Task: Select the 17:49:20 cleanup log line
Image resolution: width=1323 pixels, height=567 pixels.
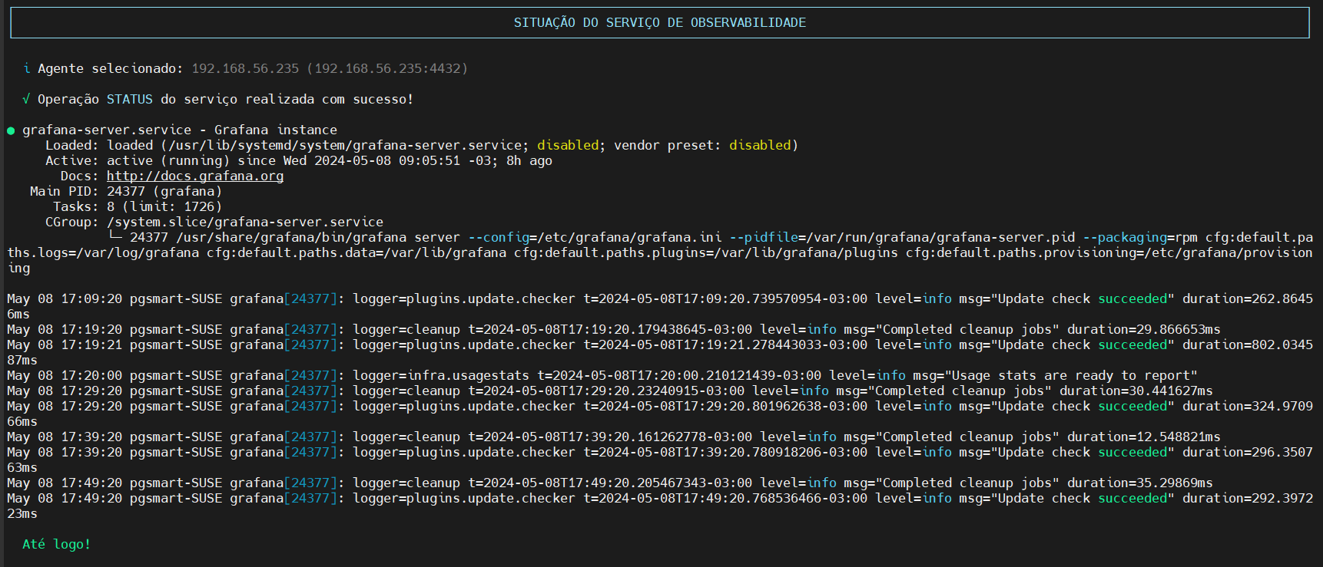Action: coord(610,483)
